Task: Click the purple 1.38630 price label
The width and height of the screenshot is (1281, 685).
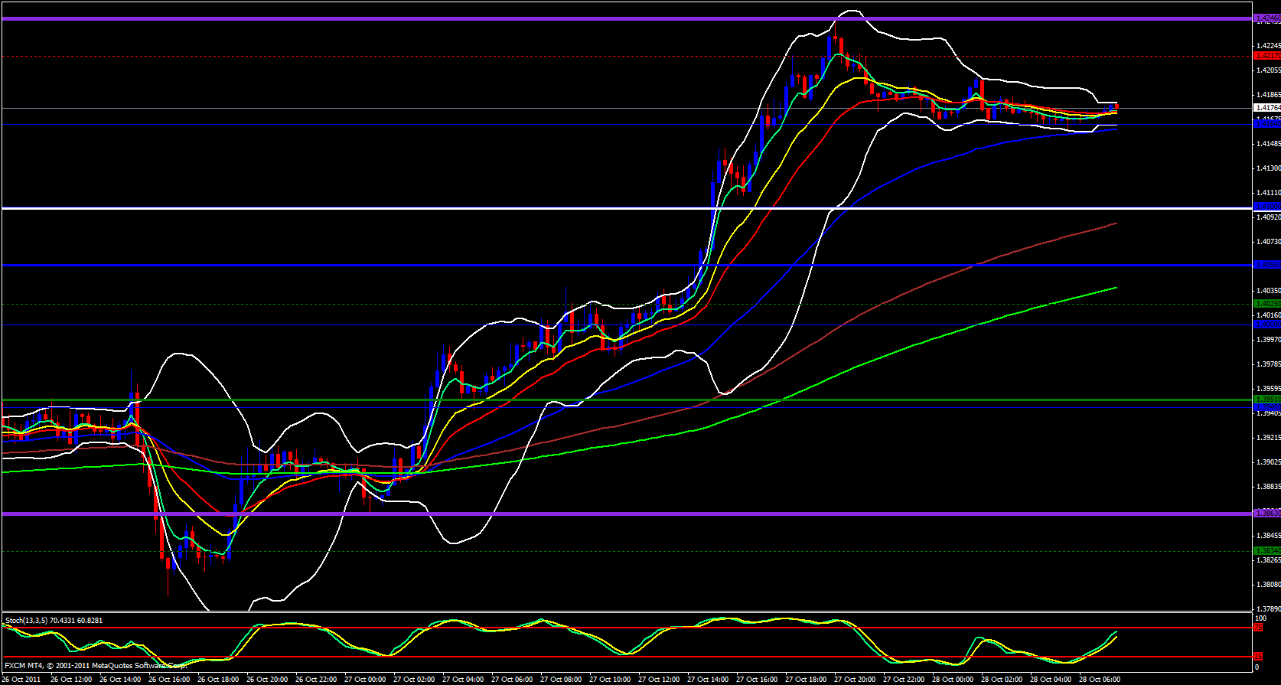Action: pyautogui.click(x=1267, y=514)
